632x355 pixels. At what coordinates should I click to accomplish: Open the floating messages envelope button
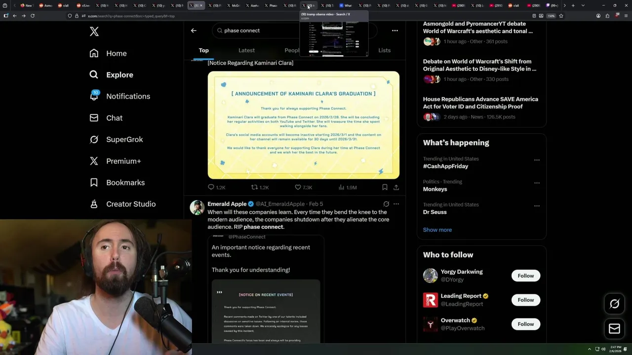[x=614, y=328]
